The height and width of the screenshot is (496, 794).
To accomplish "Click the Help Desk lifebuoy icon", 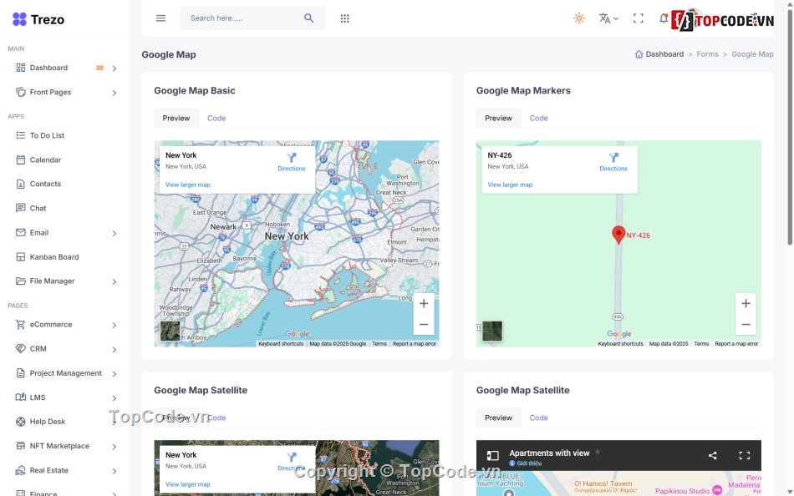I will tap(20, 422).
